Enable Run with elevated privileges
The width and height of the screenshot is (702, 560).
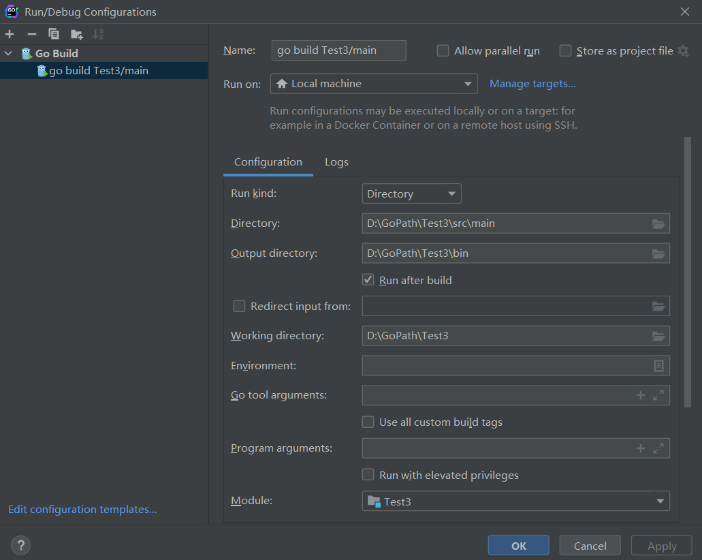[x=368, y=475]
